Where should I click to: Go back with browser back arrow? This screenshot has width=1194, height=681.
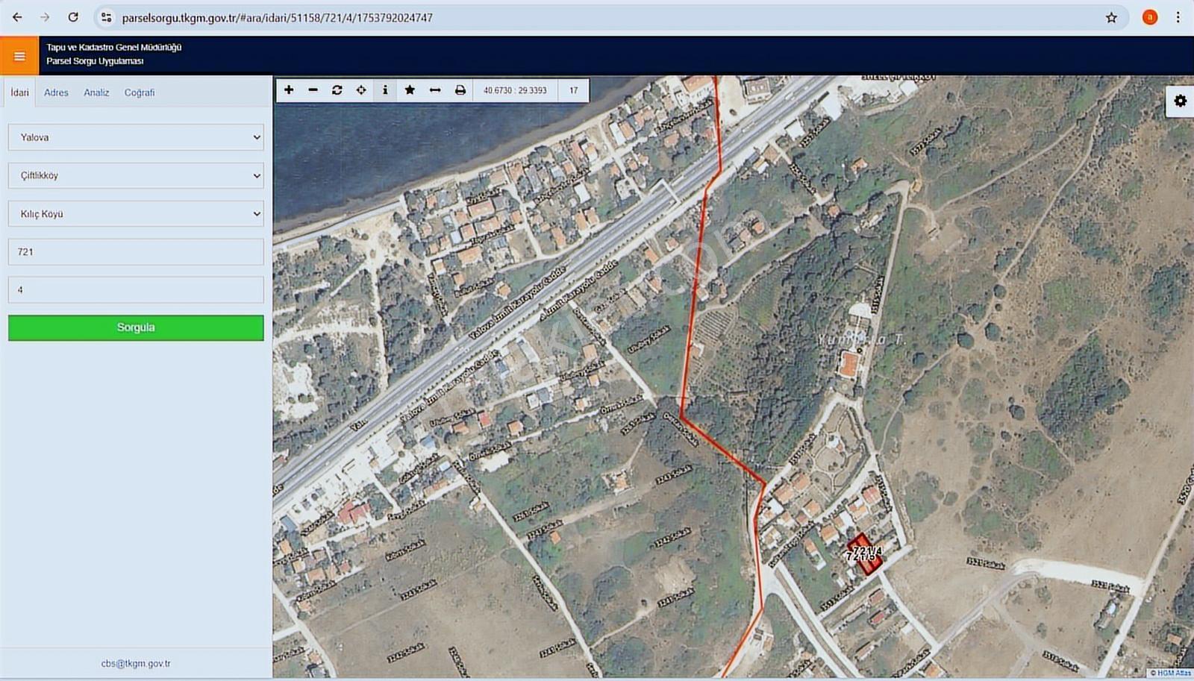click(17, 17)
